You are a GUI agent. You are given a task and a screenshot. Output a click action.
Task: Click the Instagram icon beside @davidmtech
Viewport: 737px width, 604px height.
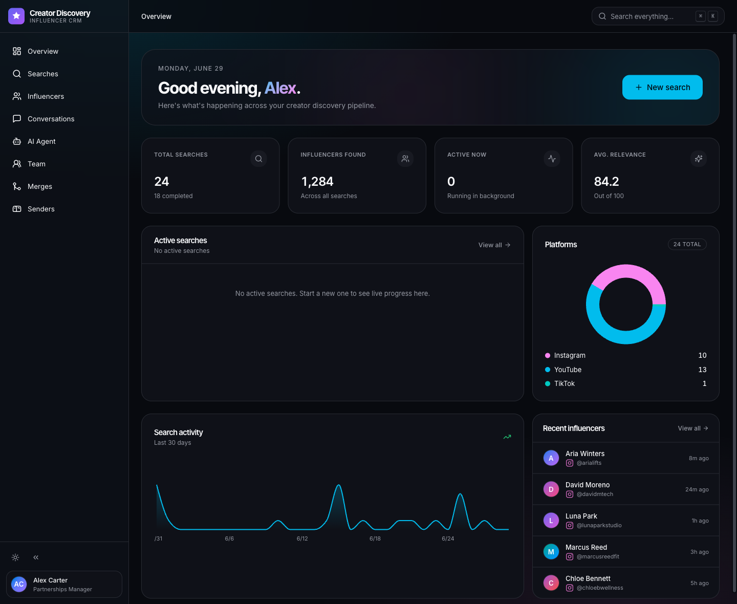tap(570, 494)
